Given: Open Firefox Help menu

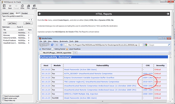Looking at the screenshot, I should coord(76,41).
